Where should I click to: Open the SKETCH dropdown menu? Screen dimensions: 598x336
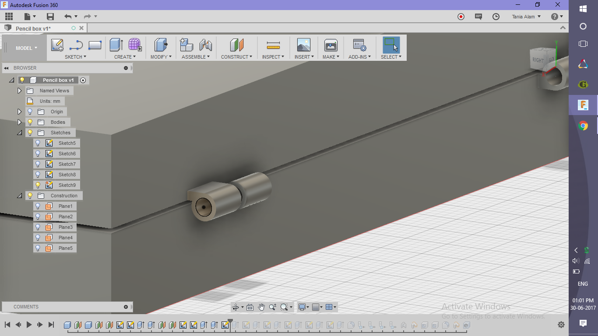point(75,57)
